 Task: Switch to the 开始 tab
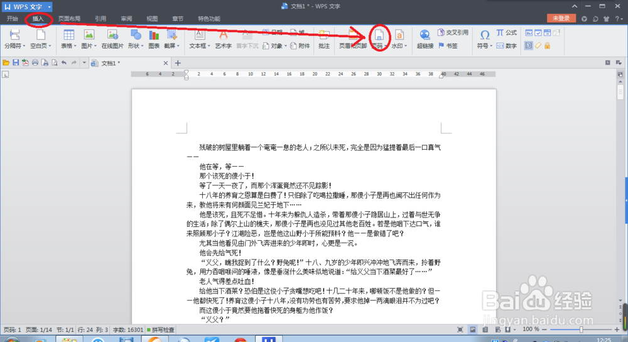point(12,18)
